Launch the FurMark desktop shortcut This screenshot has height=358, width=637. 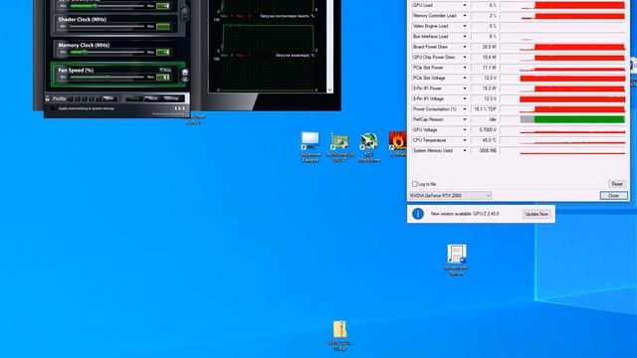pyautogui.click(x=397, y=145)
